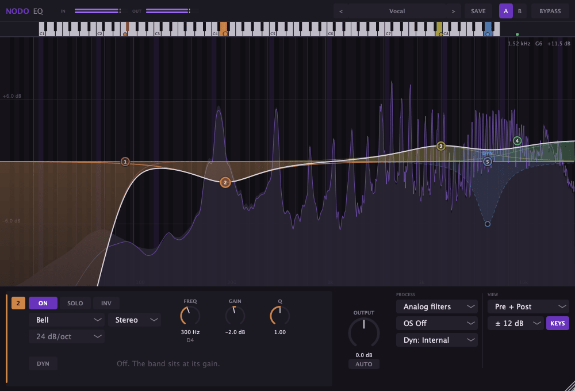Viewport: 575px width, 391px height.
Task: Invert band 2 with INV button
Action: pyautogui.click(x=106, y=303)
